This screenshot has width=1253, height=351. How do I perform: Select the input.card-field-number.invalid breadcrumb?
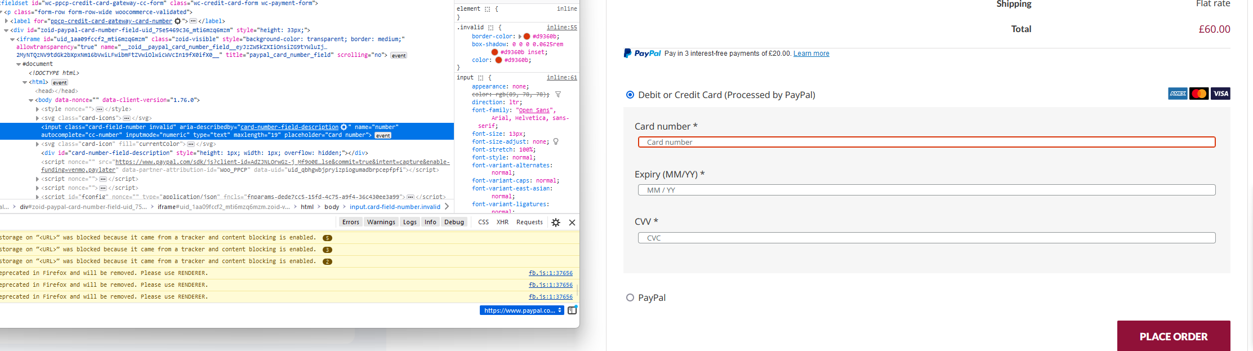(x=395, y=207)
